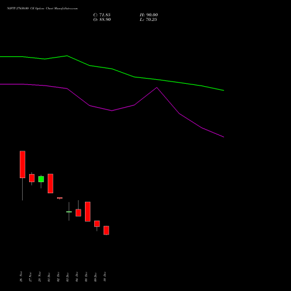Click the red candle for 01 Dec
Viewport: 291px width, 291px height.
click(51, 183)
